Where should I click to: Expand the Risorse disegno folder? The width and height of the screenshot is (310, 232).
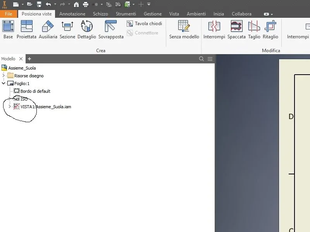click(x=3, y=75)
